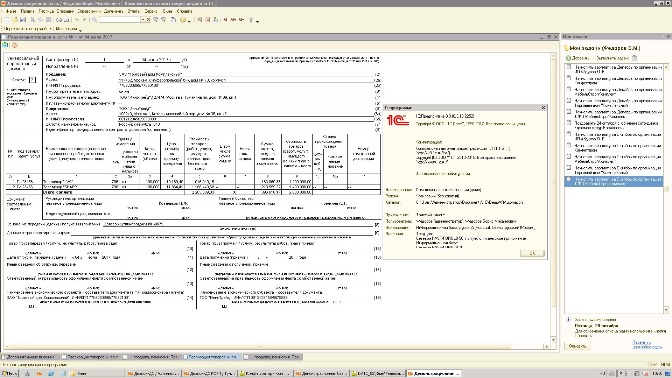The height and width of the screenshot is (378, 672).
Task: Click the M- memory subtract button
Action: tap(241, 20)
